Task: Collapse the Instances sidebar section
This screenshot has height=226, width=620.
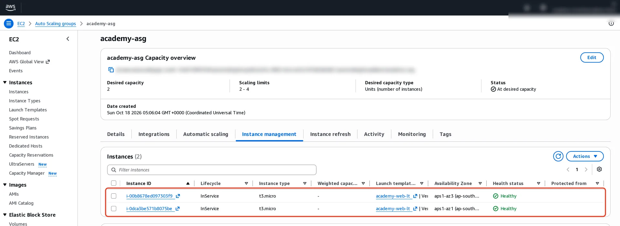Action: 5,82
